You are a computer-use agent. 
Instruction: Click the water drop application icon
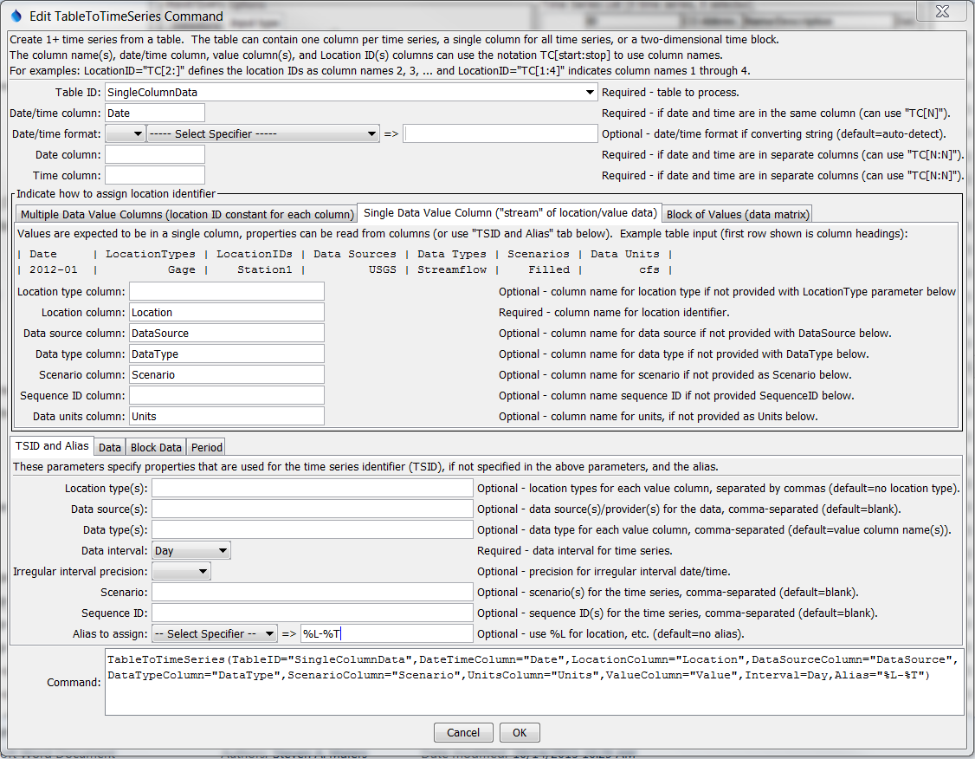pos(16,16)
